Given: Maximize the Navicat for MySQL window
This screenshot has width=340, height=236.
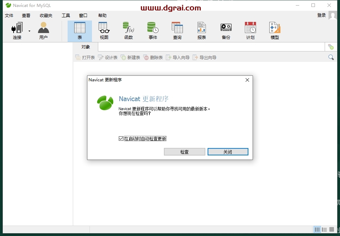Looking at the screenshot, I should pos(313,6).
